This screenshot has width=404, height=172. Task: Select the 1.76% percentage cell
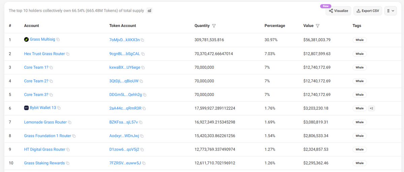[270, 108]
